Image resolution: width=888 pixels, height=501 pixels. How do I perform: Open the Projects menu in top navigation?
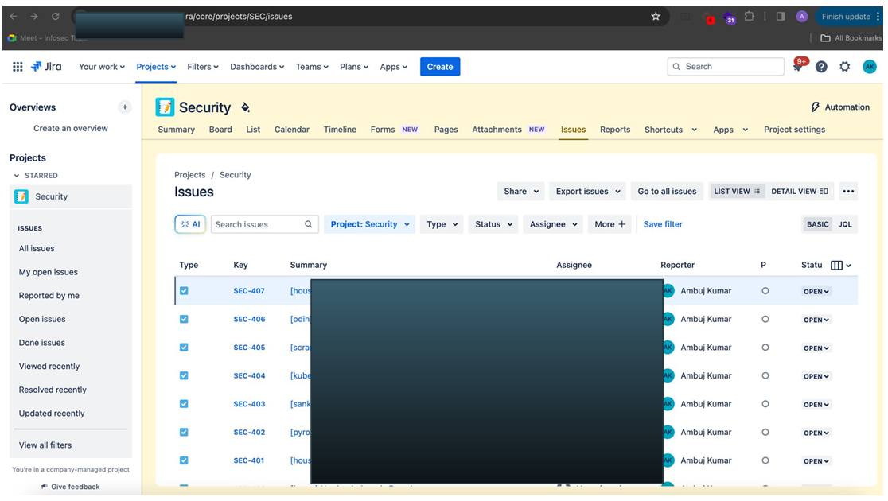[156, 67]
